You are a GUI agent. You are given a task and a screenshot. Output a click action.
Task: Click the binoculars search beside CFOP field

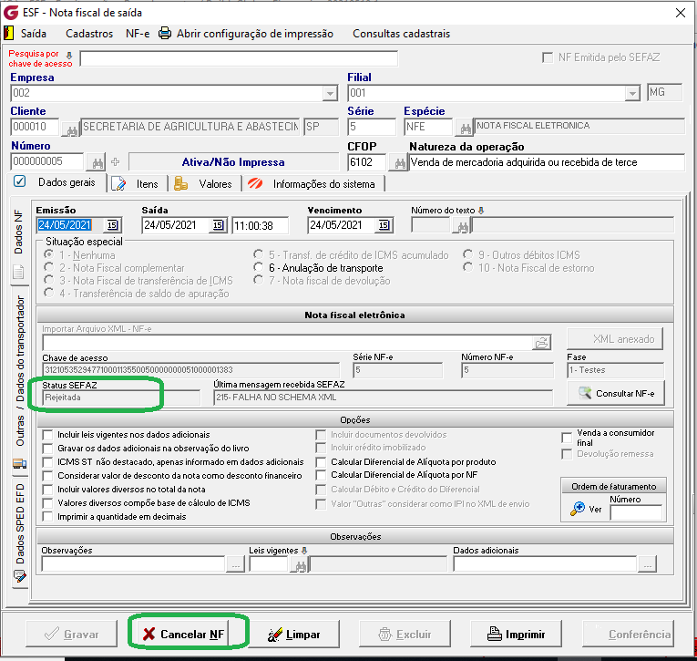(399, 163)
